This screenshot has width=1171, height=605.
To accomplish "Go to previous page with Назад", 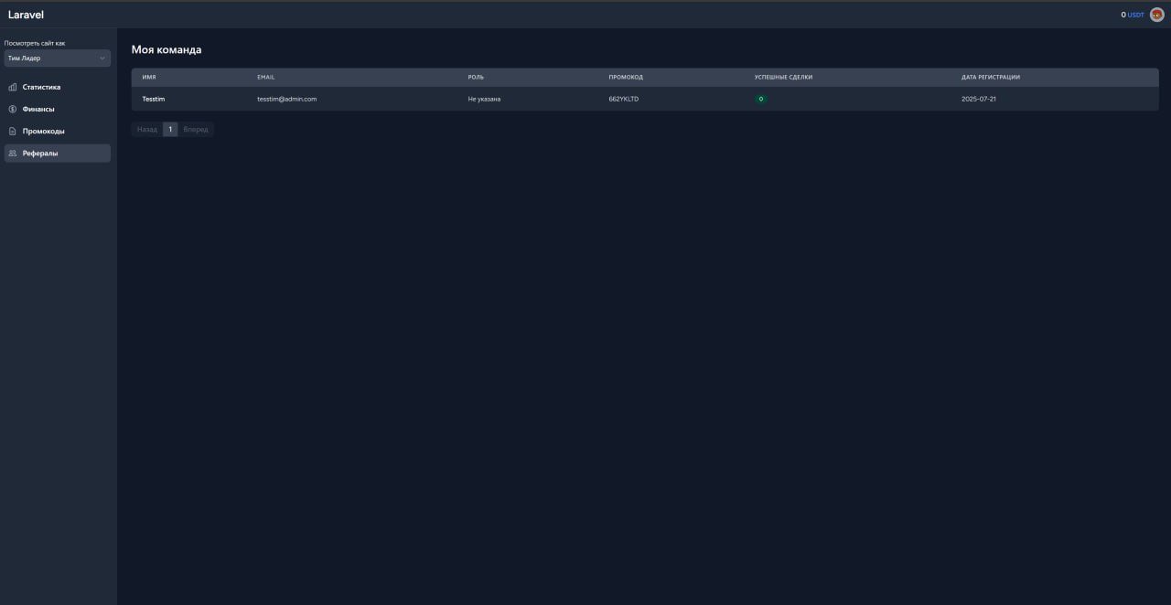I will click(x=146, y=130).
